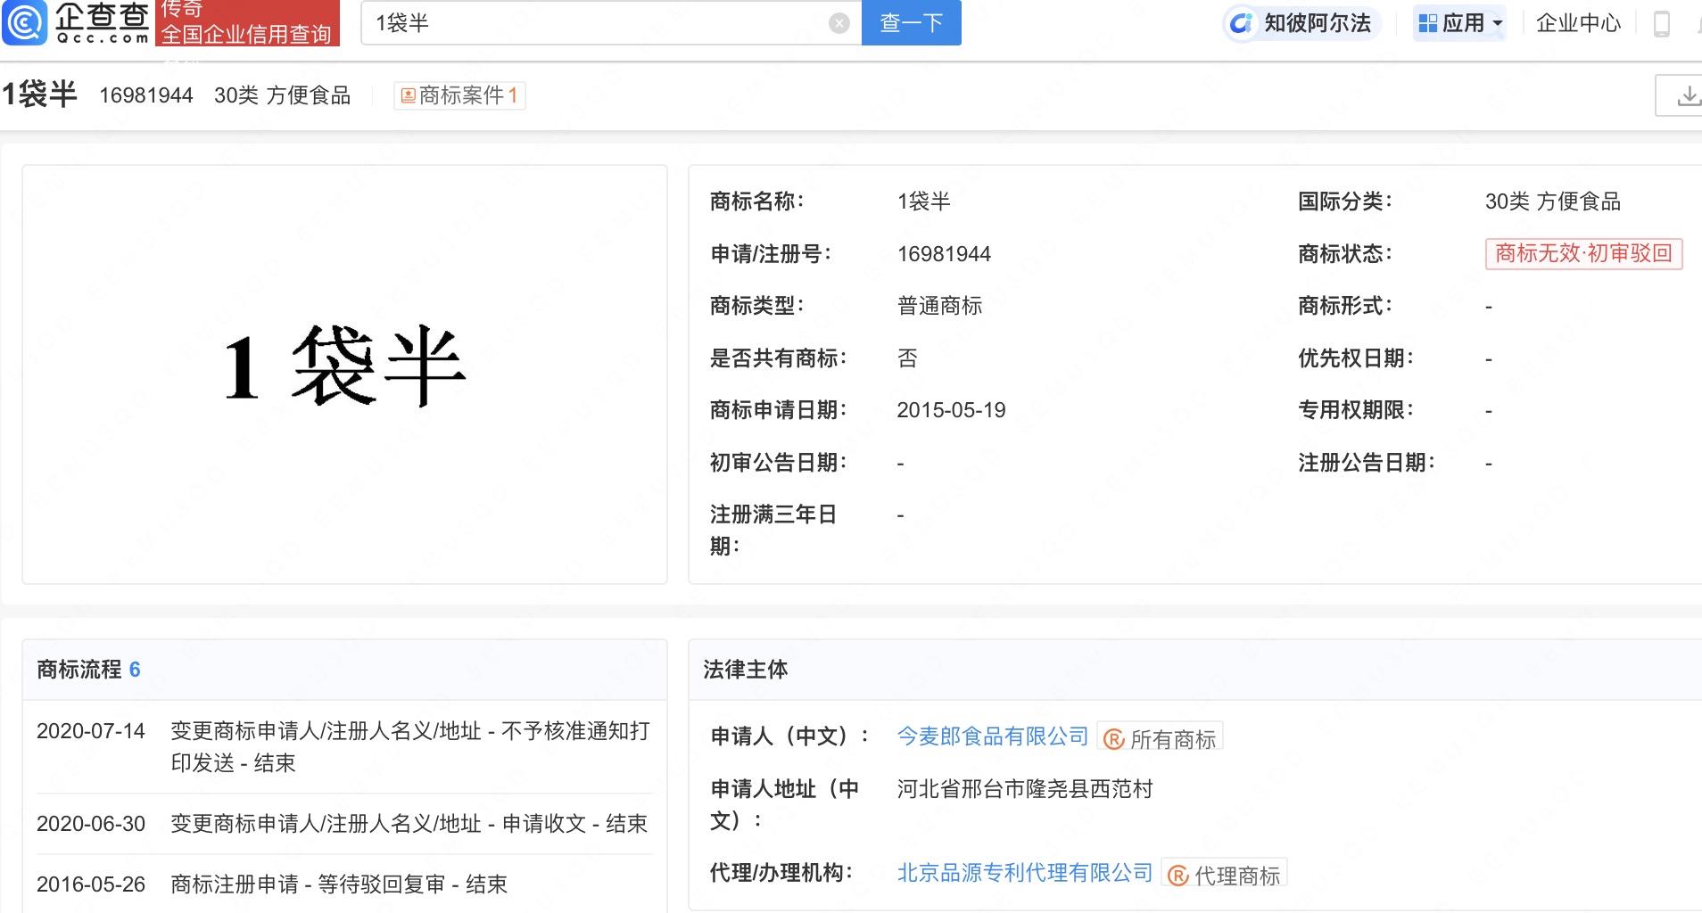Viewport: 1702px width, 913px height.
Task: Open 今麦郎食品有限公司 company link
Action: [992, 736]
